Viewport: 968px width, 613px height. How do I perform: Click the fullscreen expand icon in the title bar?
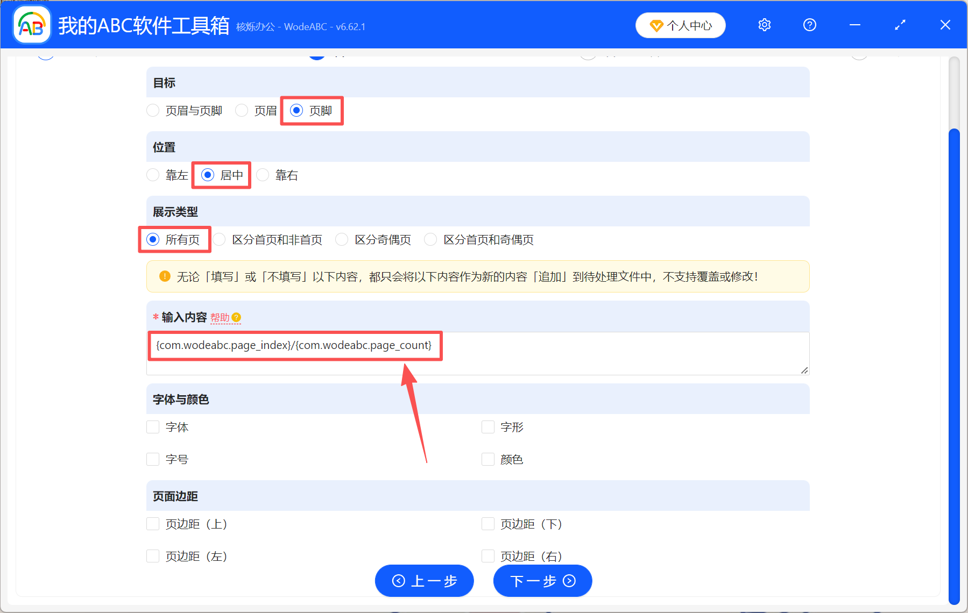click(x=900, y=25)
